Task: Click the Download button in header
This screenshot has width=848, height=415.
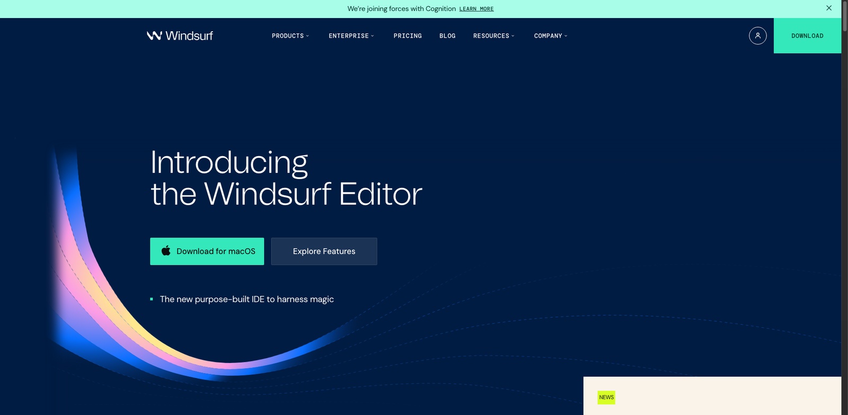Action: [x=807, y=35]
